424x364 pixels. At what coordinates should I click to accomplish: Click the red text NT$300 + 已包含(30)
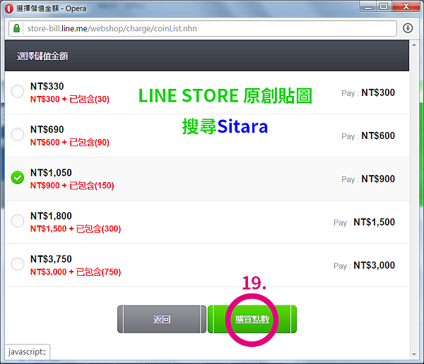pyautogui.click(x=70, y=99)
